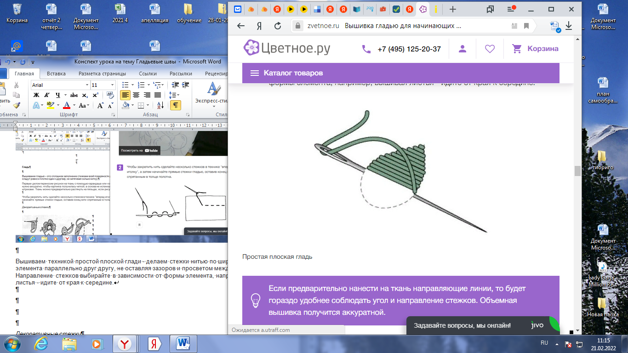The image size is (628, 353).
Task: Open the Разметка страницы ribbon tab
Action: point(102,74)
